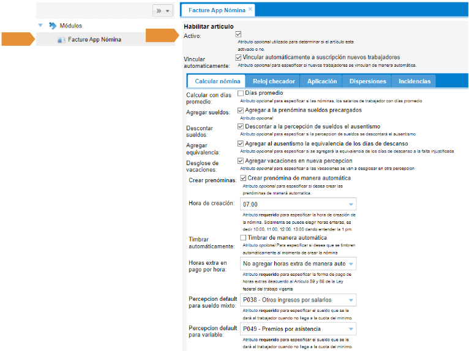Go to the Dispersiones tab
This screenshot has width=469, height=351.
pos(367,81)
